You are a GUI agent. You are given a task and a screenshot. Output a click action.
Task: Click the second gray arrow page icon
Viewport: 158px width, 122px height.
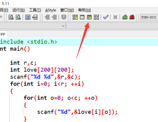pyautogui.click(x=54, y=17)
